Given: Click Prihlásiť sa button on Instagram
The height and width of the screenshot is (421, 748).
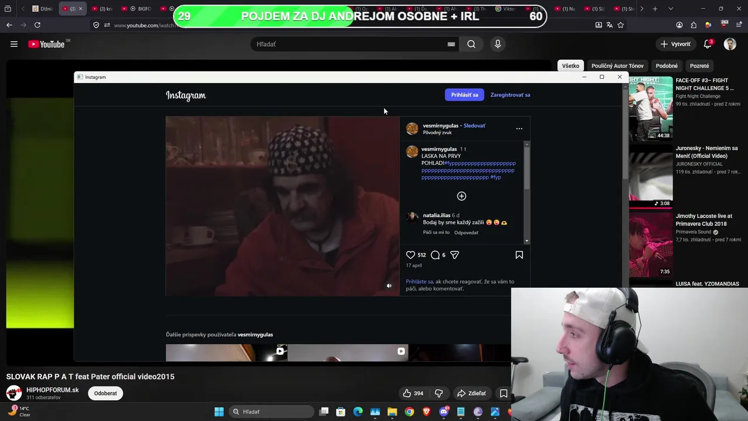Looking at the screenshot, I should [465, 95].
